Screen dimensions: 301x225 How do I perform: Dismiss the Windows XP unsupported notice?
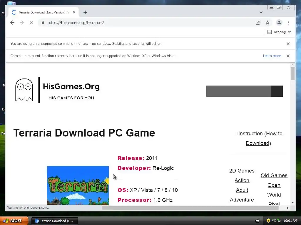pyautogui.click(x=288, y=56)
